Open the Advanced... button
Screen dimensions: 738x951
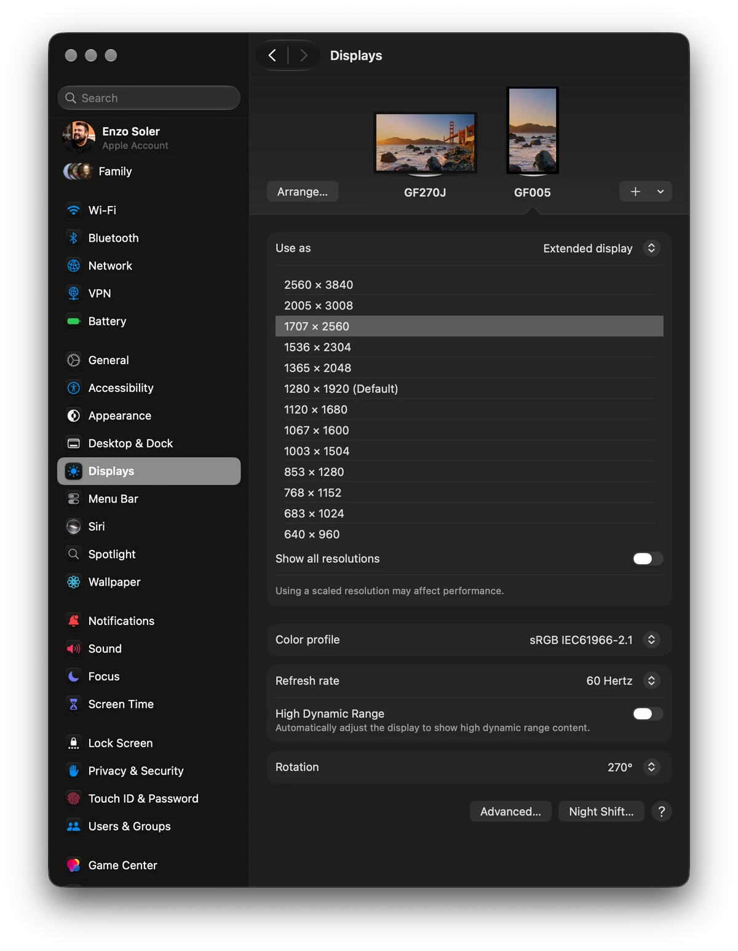(511, 811)
